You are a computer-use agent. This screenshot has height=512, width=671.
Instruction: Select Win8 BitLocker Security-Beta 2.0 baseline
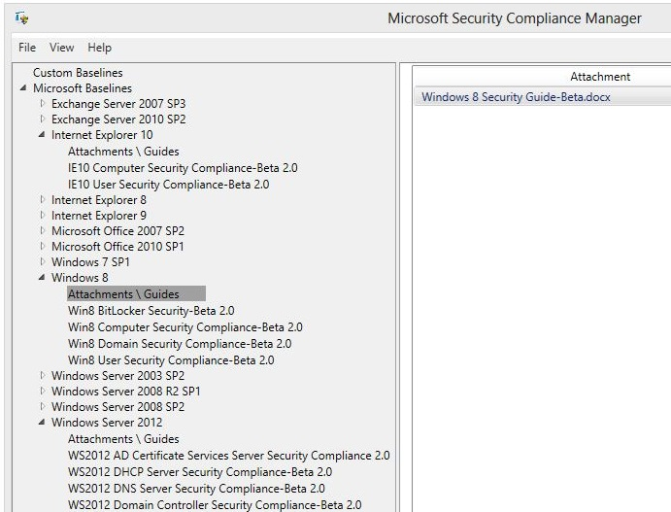151,311
